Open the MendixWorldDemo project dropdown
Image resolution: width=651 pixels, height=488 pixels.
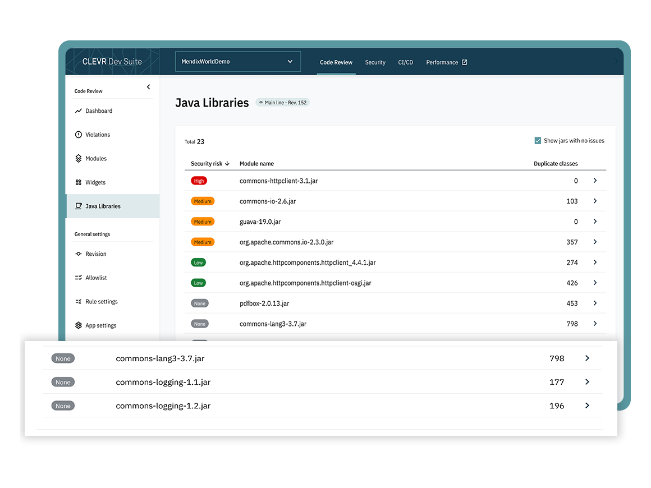pyautogui.click(x=238, y=62)
